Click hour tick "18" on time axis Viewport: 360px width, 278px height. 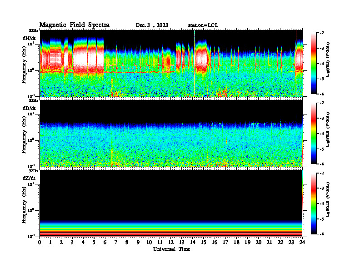pyautogui.click(x=237, y=242)
